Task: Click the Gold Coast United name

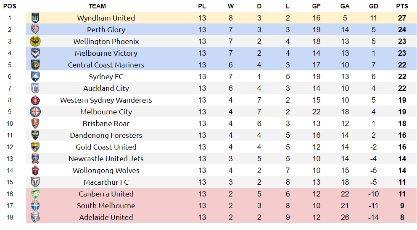Action: [x=106, y=147]
